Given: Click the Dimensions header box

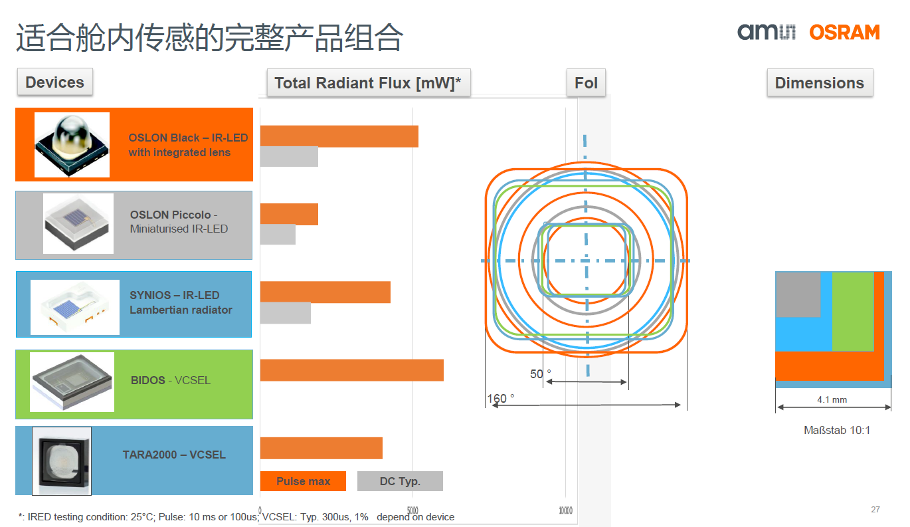Looking at the screenshot, I should click(820, 83).
